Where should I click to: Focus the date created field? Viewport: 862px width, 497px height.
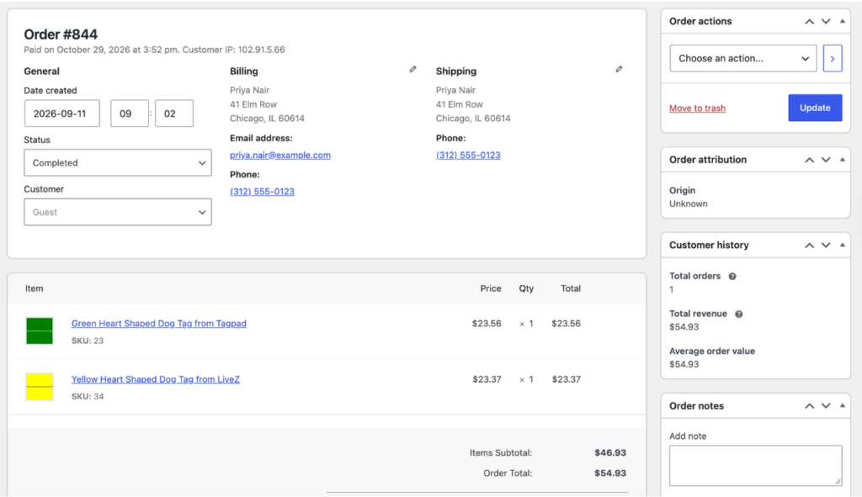click(x=62, y=114)
